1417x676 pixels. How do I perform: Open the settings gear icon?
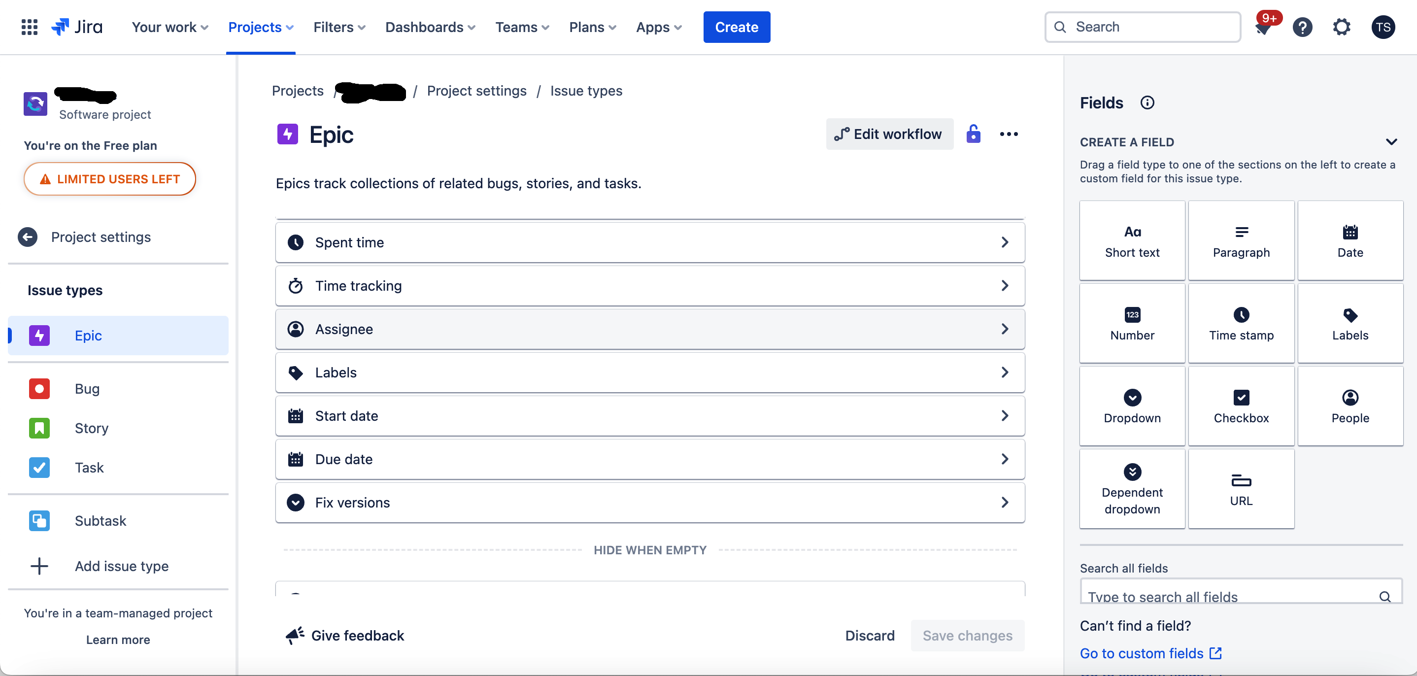(x=1342, y=27)
